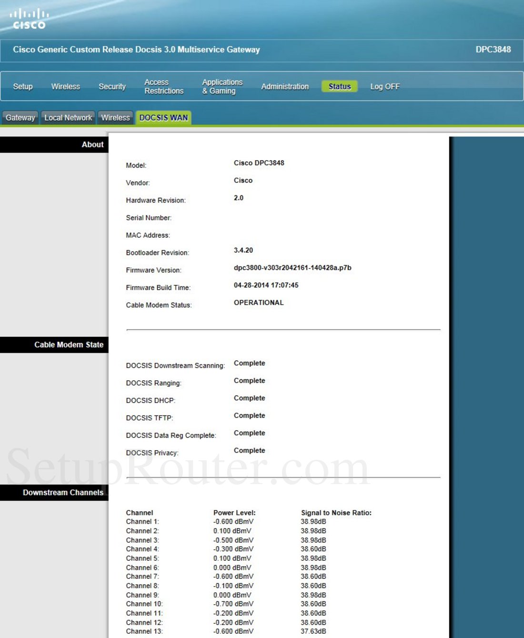Click Log OFF to sign out
Image resolution: width=524 pixels, height=638 pixels.
(x=385, y=86)
